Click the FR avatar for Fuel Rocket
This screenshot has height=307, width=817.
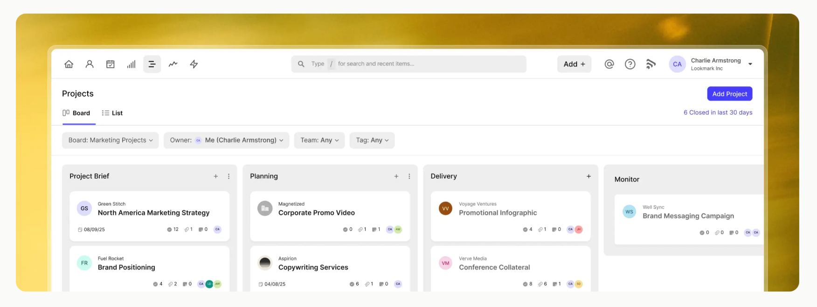point(84,263)
